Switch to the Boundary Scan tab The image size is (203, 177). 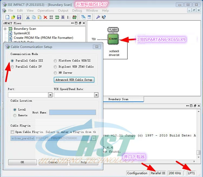coord(118,99)
